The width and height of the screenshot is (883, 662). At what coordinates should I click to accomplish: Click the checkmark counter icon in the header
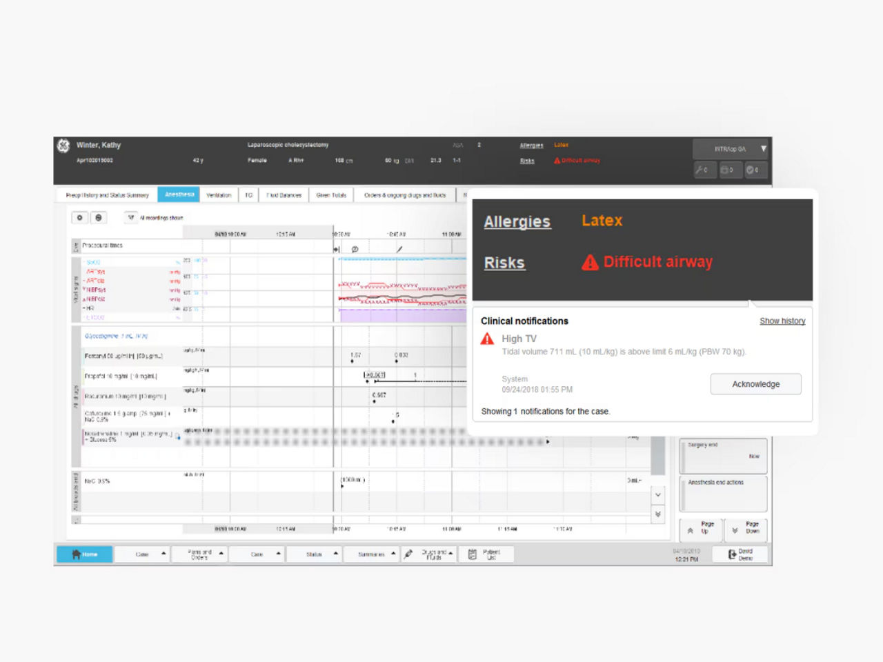pyautogui.click(x=755, y=170)
